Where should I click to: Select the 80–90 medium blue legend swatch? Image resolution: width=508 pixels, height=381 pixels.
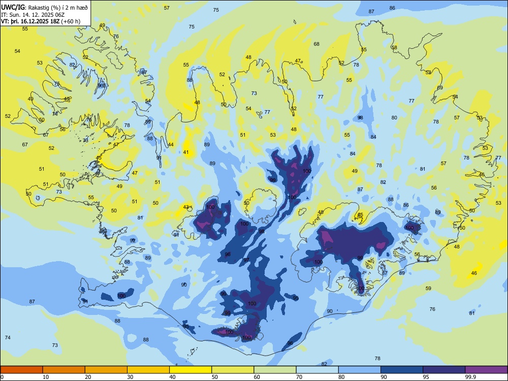click(x=360, y=370)
